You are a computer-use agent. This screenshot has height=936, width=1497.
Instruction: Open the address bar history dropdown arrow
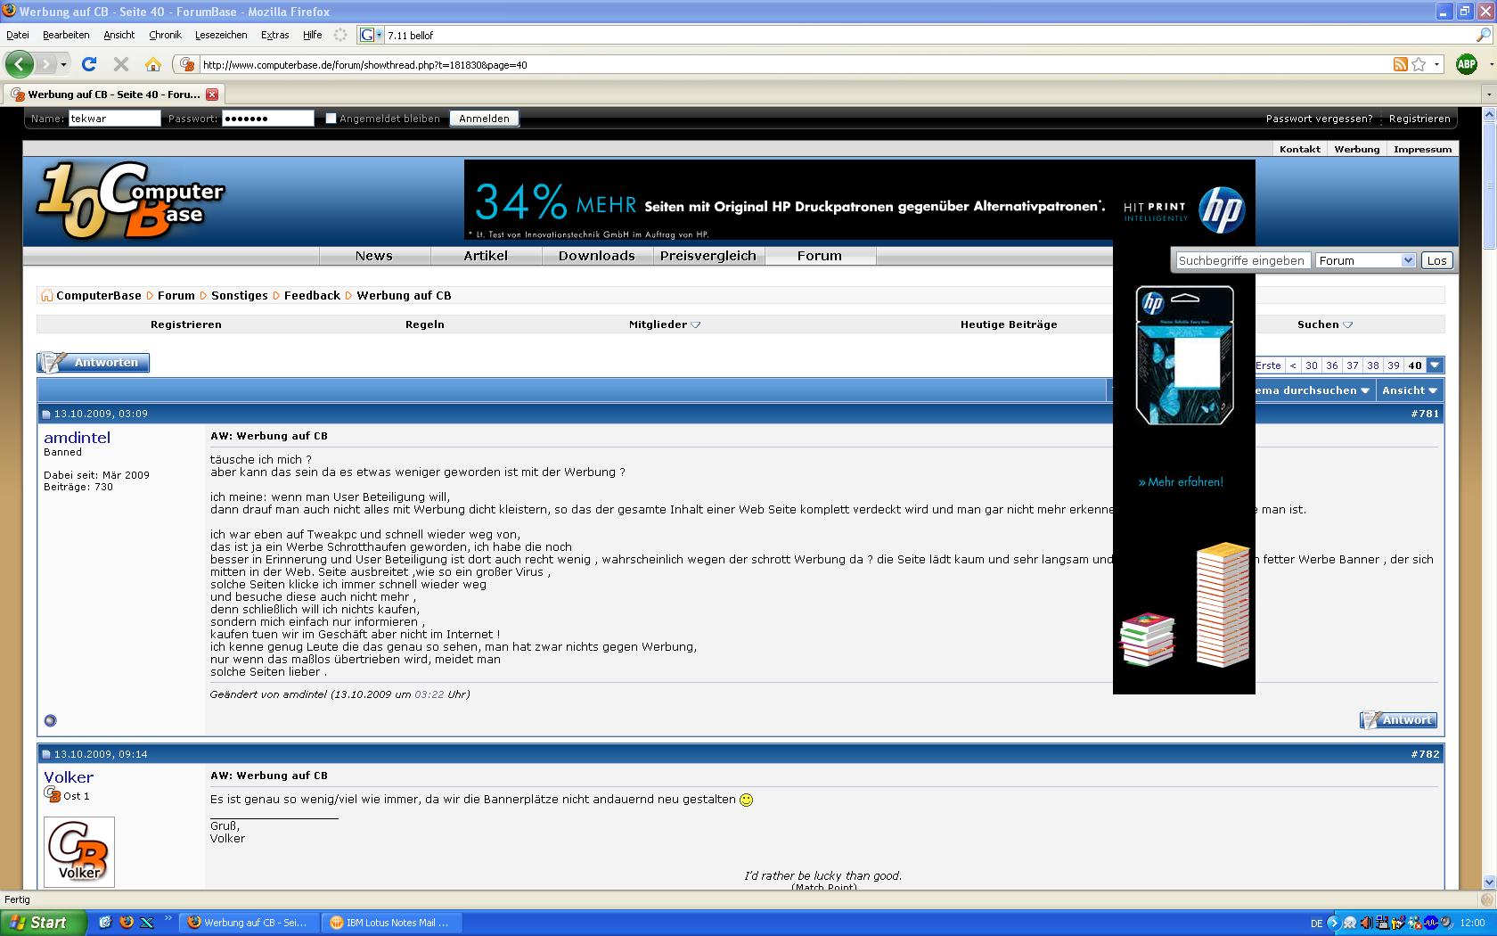pos(1436,64)
